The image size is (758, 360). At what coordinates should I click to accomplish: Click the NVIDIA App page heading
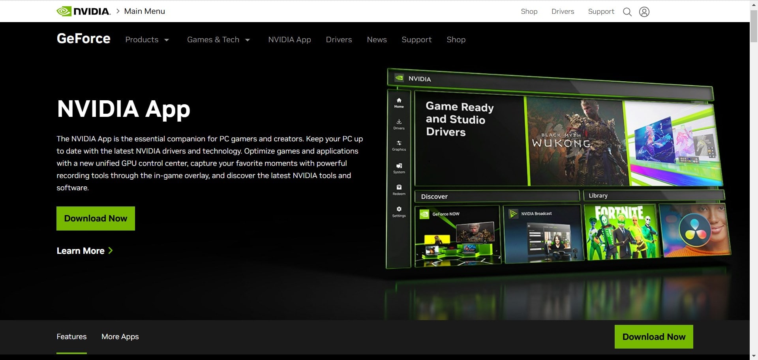(x=124, y=109)
